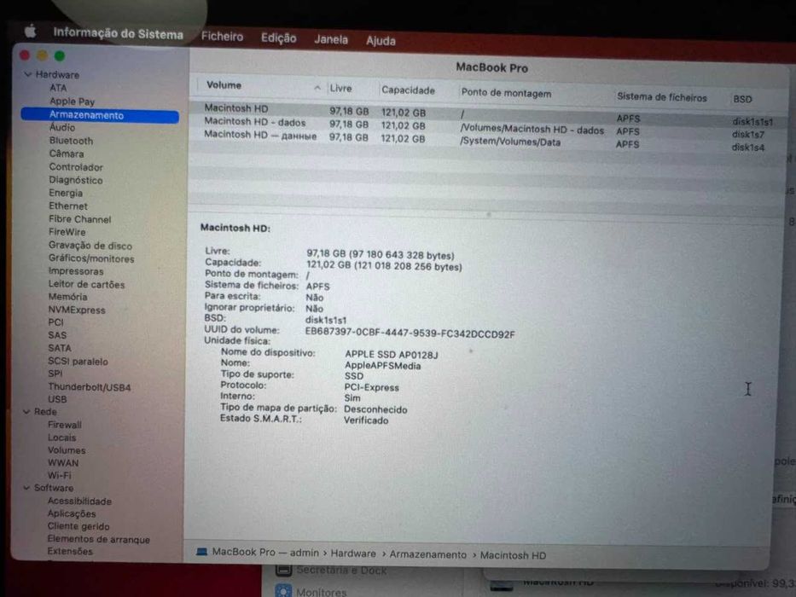Select Gráficos/monitores in the sidebar

91,258
